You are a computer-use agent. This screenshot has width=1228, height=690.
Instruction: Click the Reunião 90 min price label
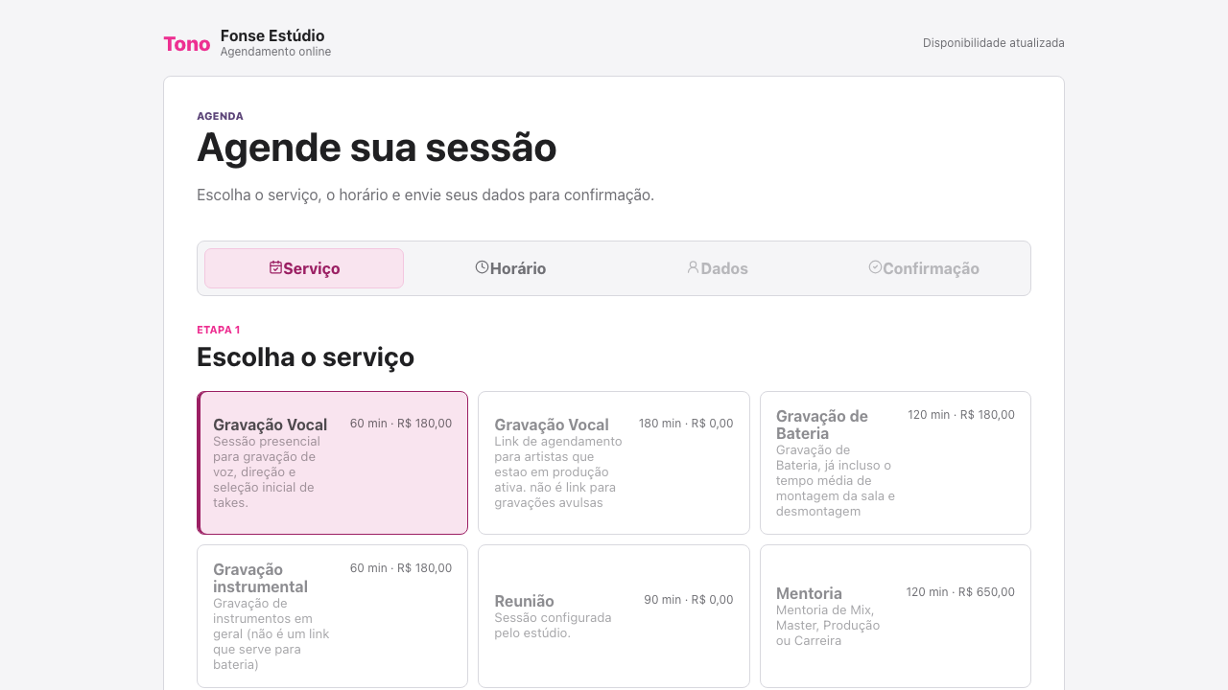[x=689, y=600]
